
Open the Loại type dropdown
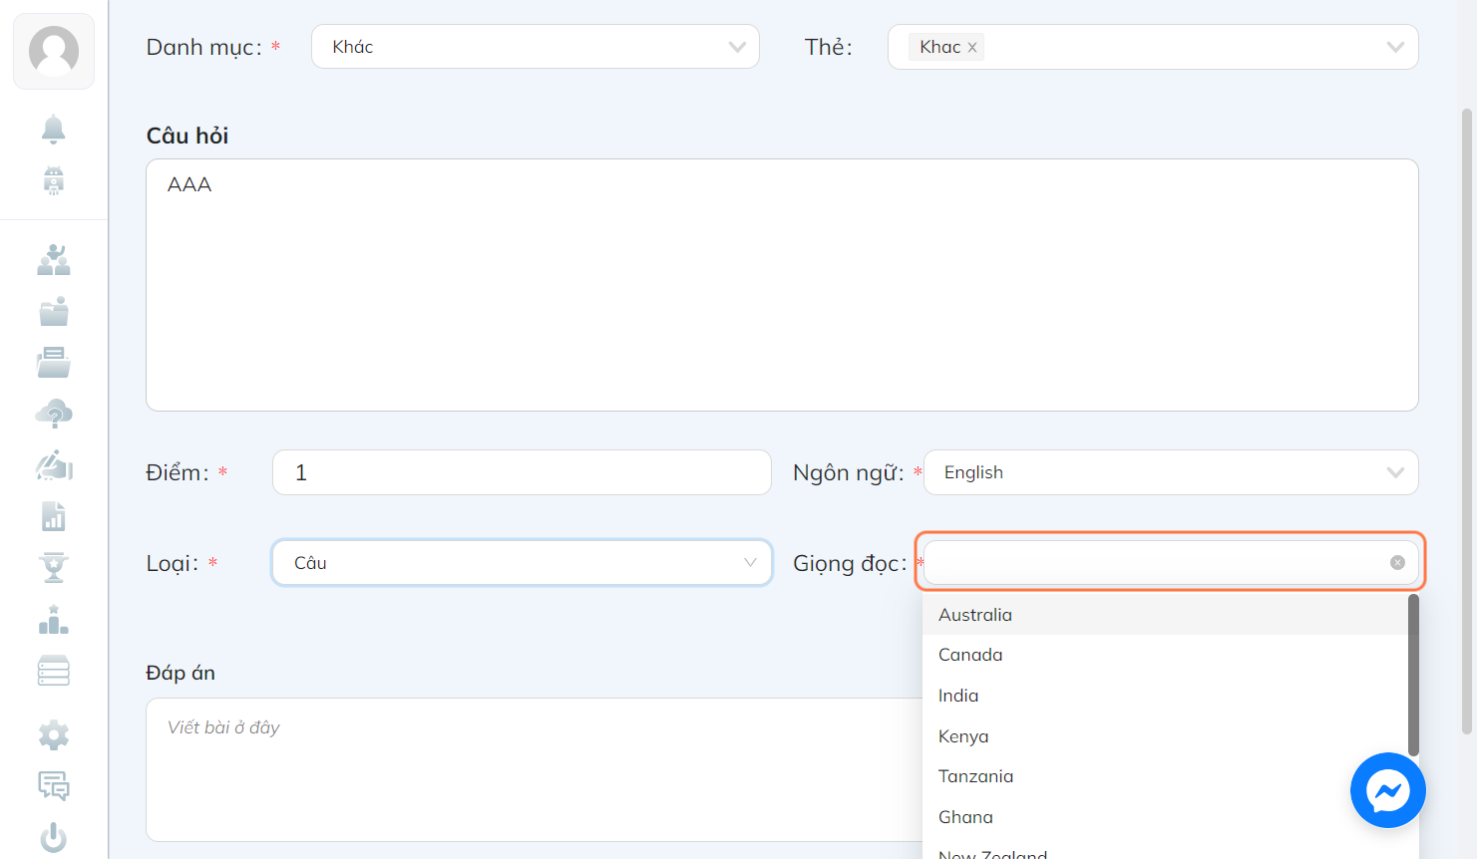coord(522,563)
